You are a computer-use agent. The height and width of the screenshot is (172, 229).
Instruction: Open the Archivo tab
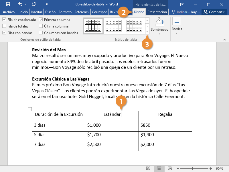pyautogui.click(x=9, y=12)
